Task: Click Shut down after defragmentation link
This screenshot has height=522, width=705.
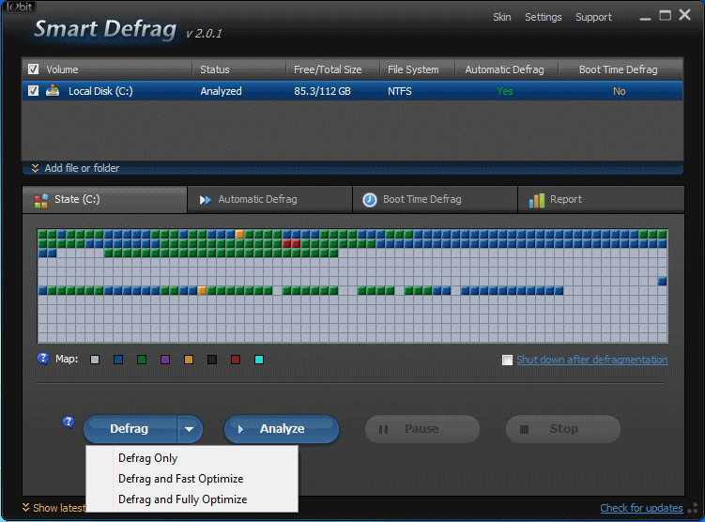Action: (x=591, y=360)
